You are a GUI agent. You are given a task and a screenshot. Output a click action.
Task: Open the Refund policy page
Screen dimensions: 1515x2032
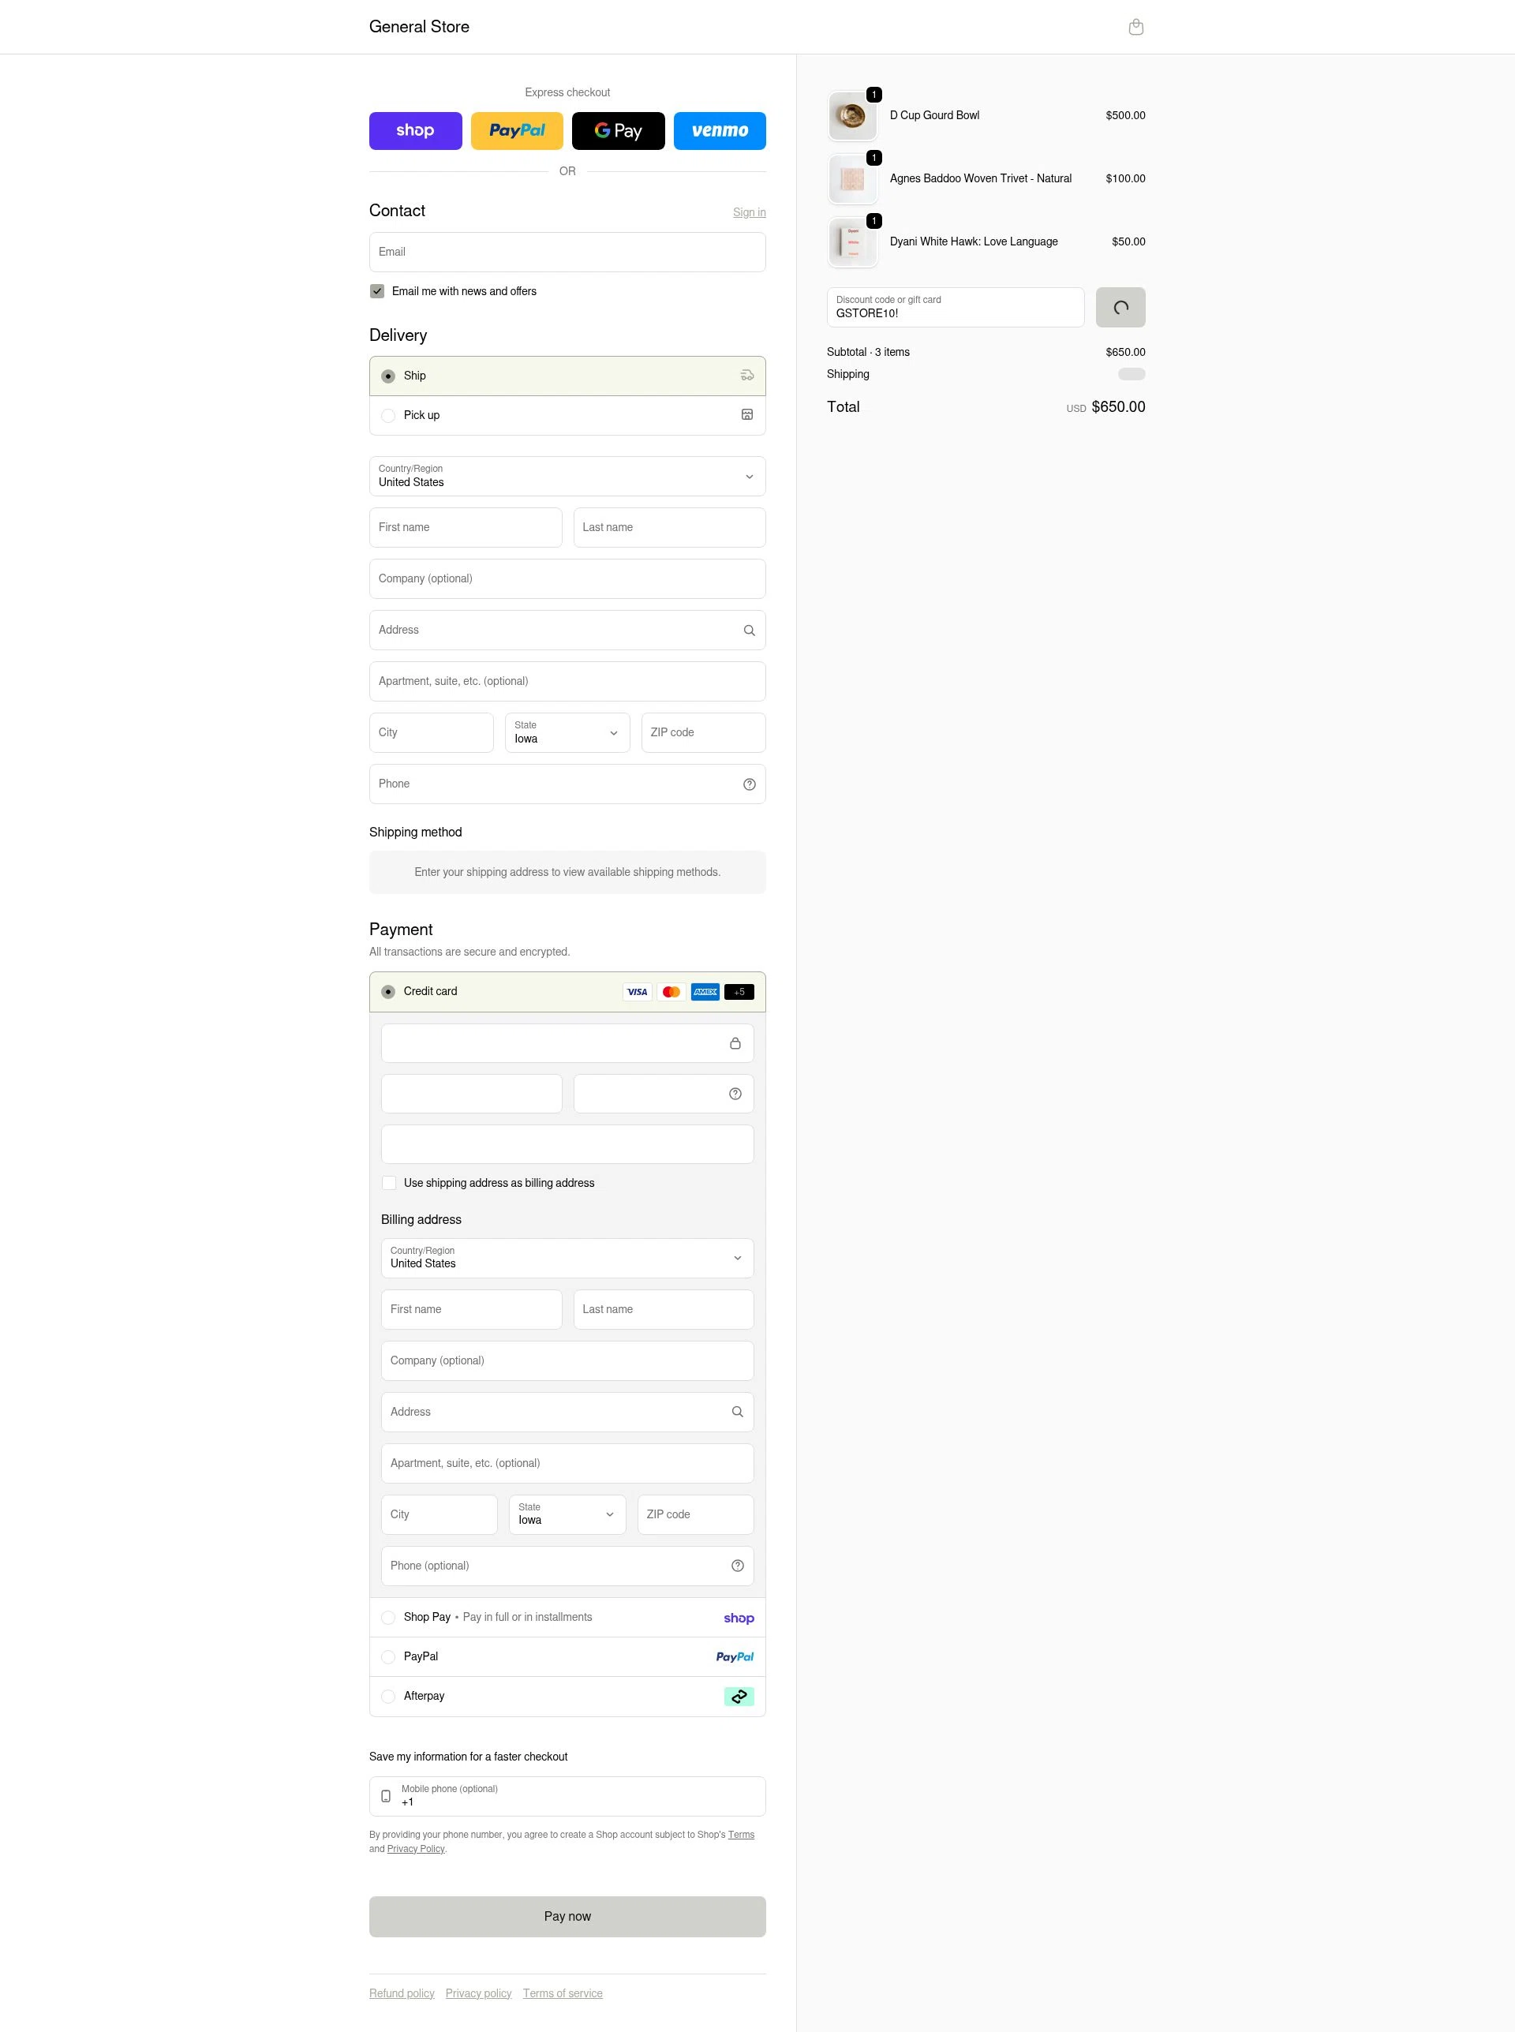(401, 1993)
